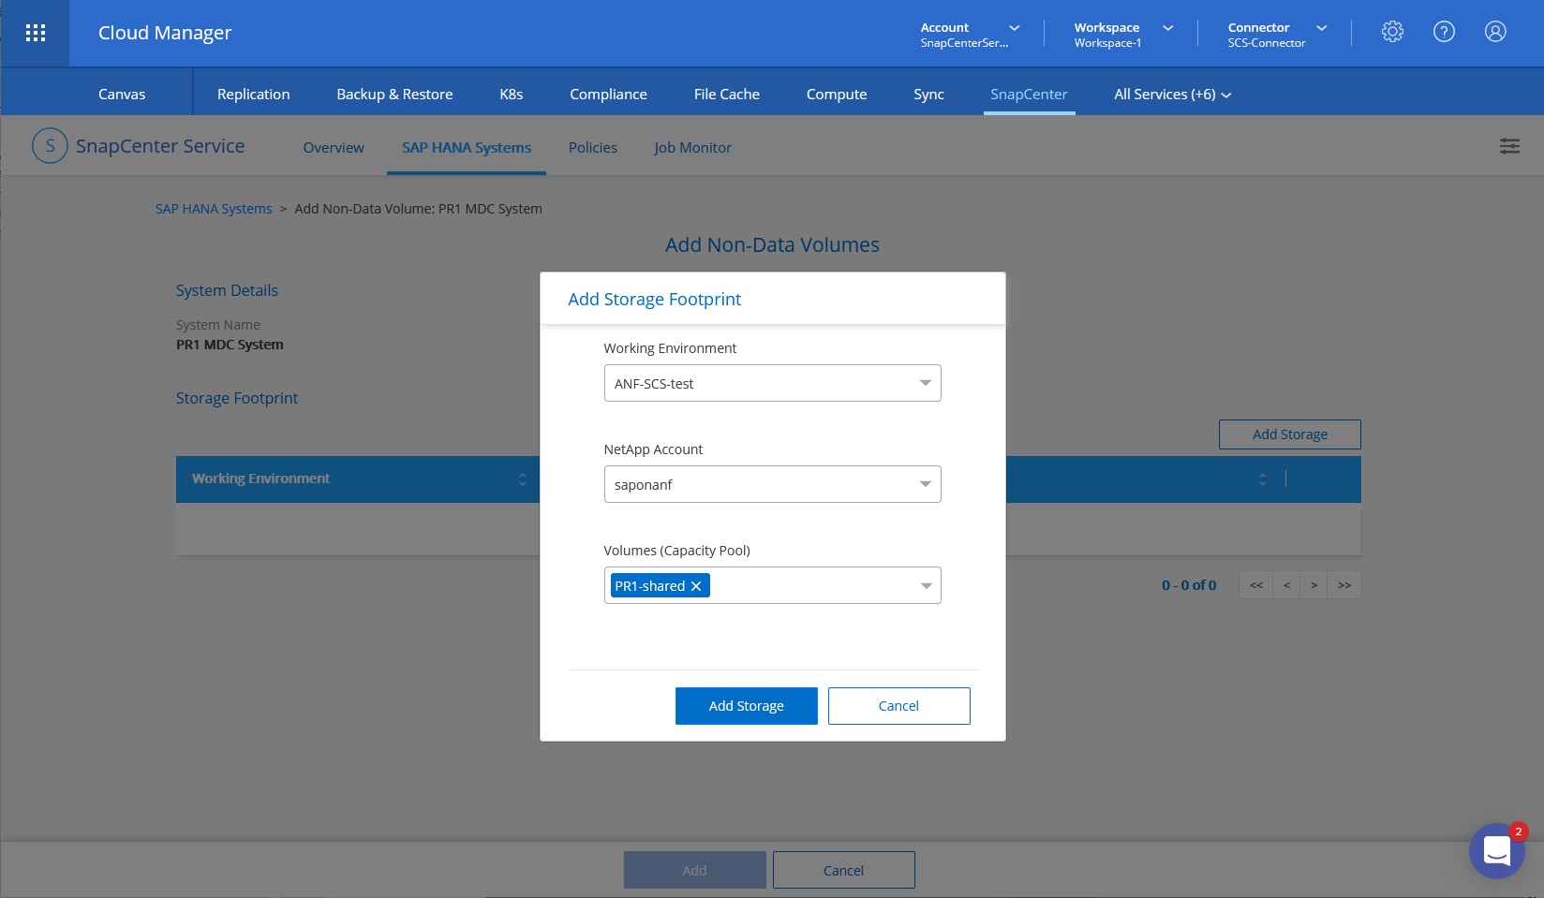This screenshot has height=898, width=1544.
Task: Sort by Working Environment column arrows
Action: pyautogui.click(x=523, y=479)
